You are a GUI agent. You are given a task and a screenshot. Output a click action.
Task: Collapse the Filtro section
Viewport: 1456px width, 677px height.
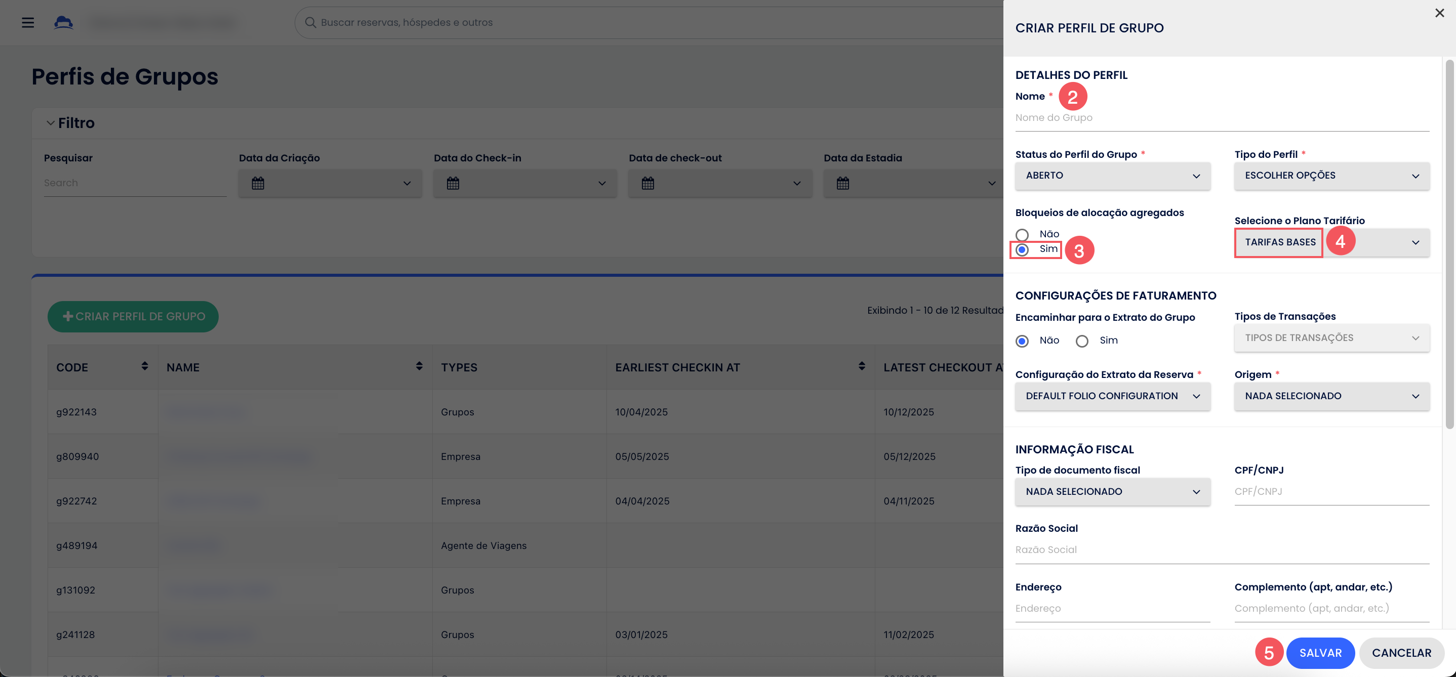(x=51, y=123)
